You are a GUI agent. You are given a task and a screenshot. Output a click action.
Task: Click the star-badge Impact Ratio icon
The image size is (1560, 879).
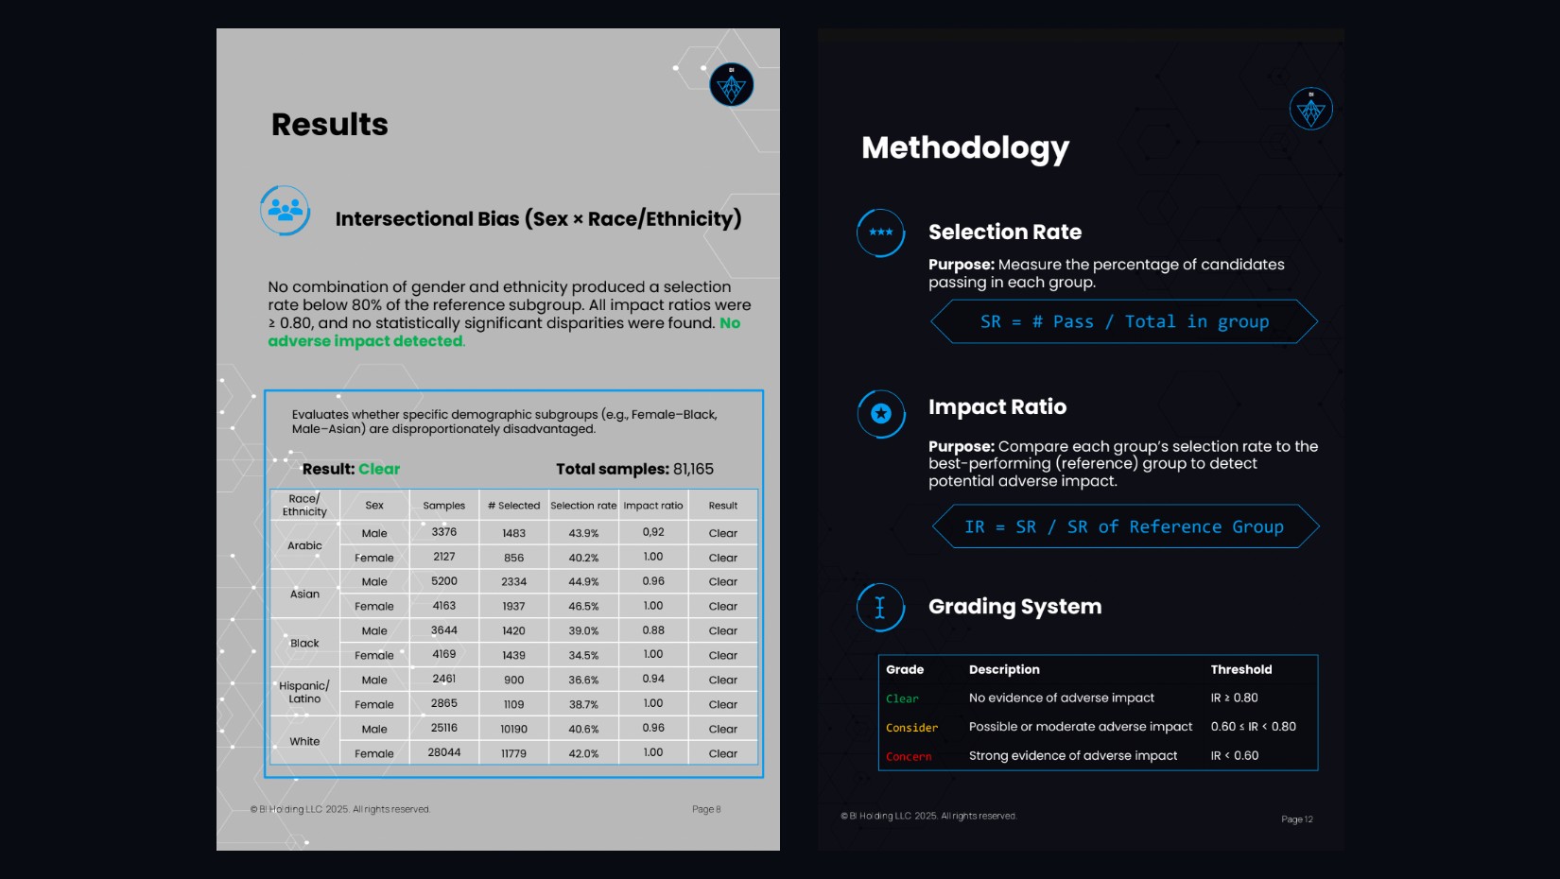(x=881, y=414)
